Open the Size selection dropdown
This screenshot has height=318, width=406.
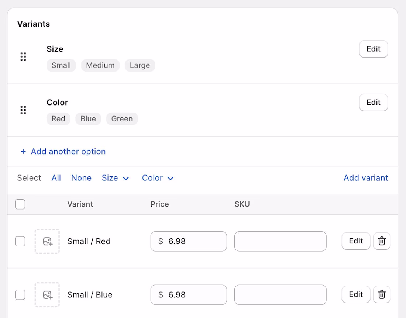click(116, 178)
